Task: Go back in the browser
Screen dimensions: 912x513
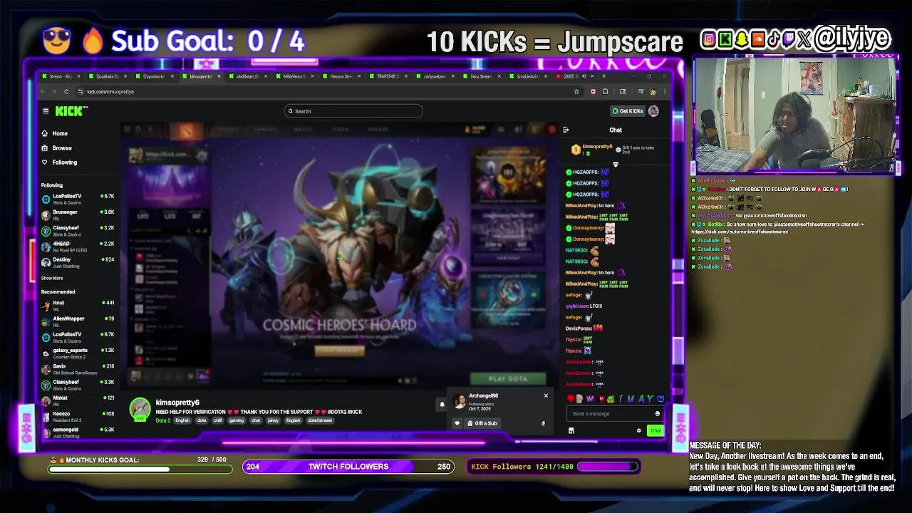Action: [43, 91]
